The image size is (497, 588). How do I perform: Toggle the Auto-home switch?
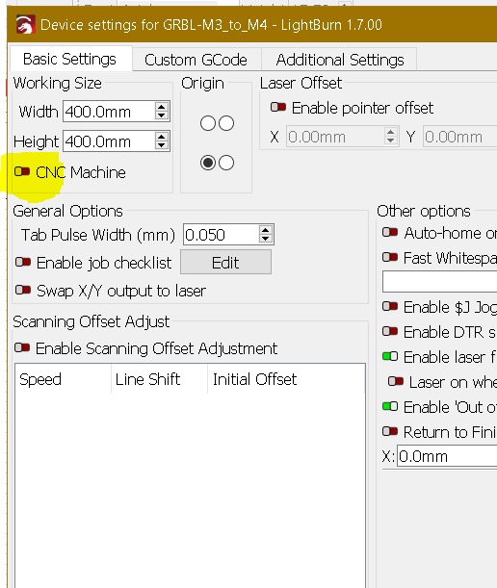click(x=390, y=233)
